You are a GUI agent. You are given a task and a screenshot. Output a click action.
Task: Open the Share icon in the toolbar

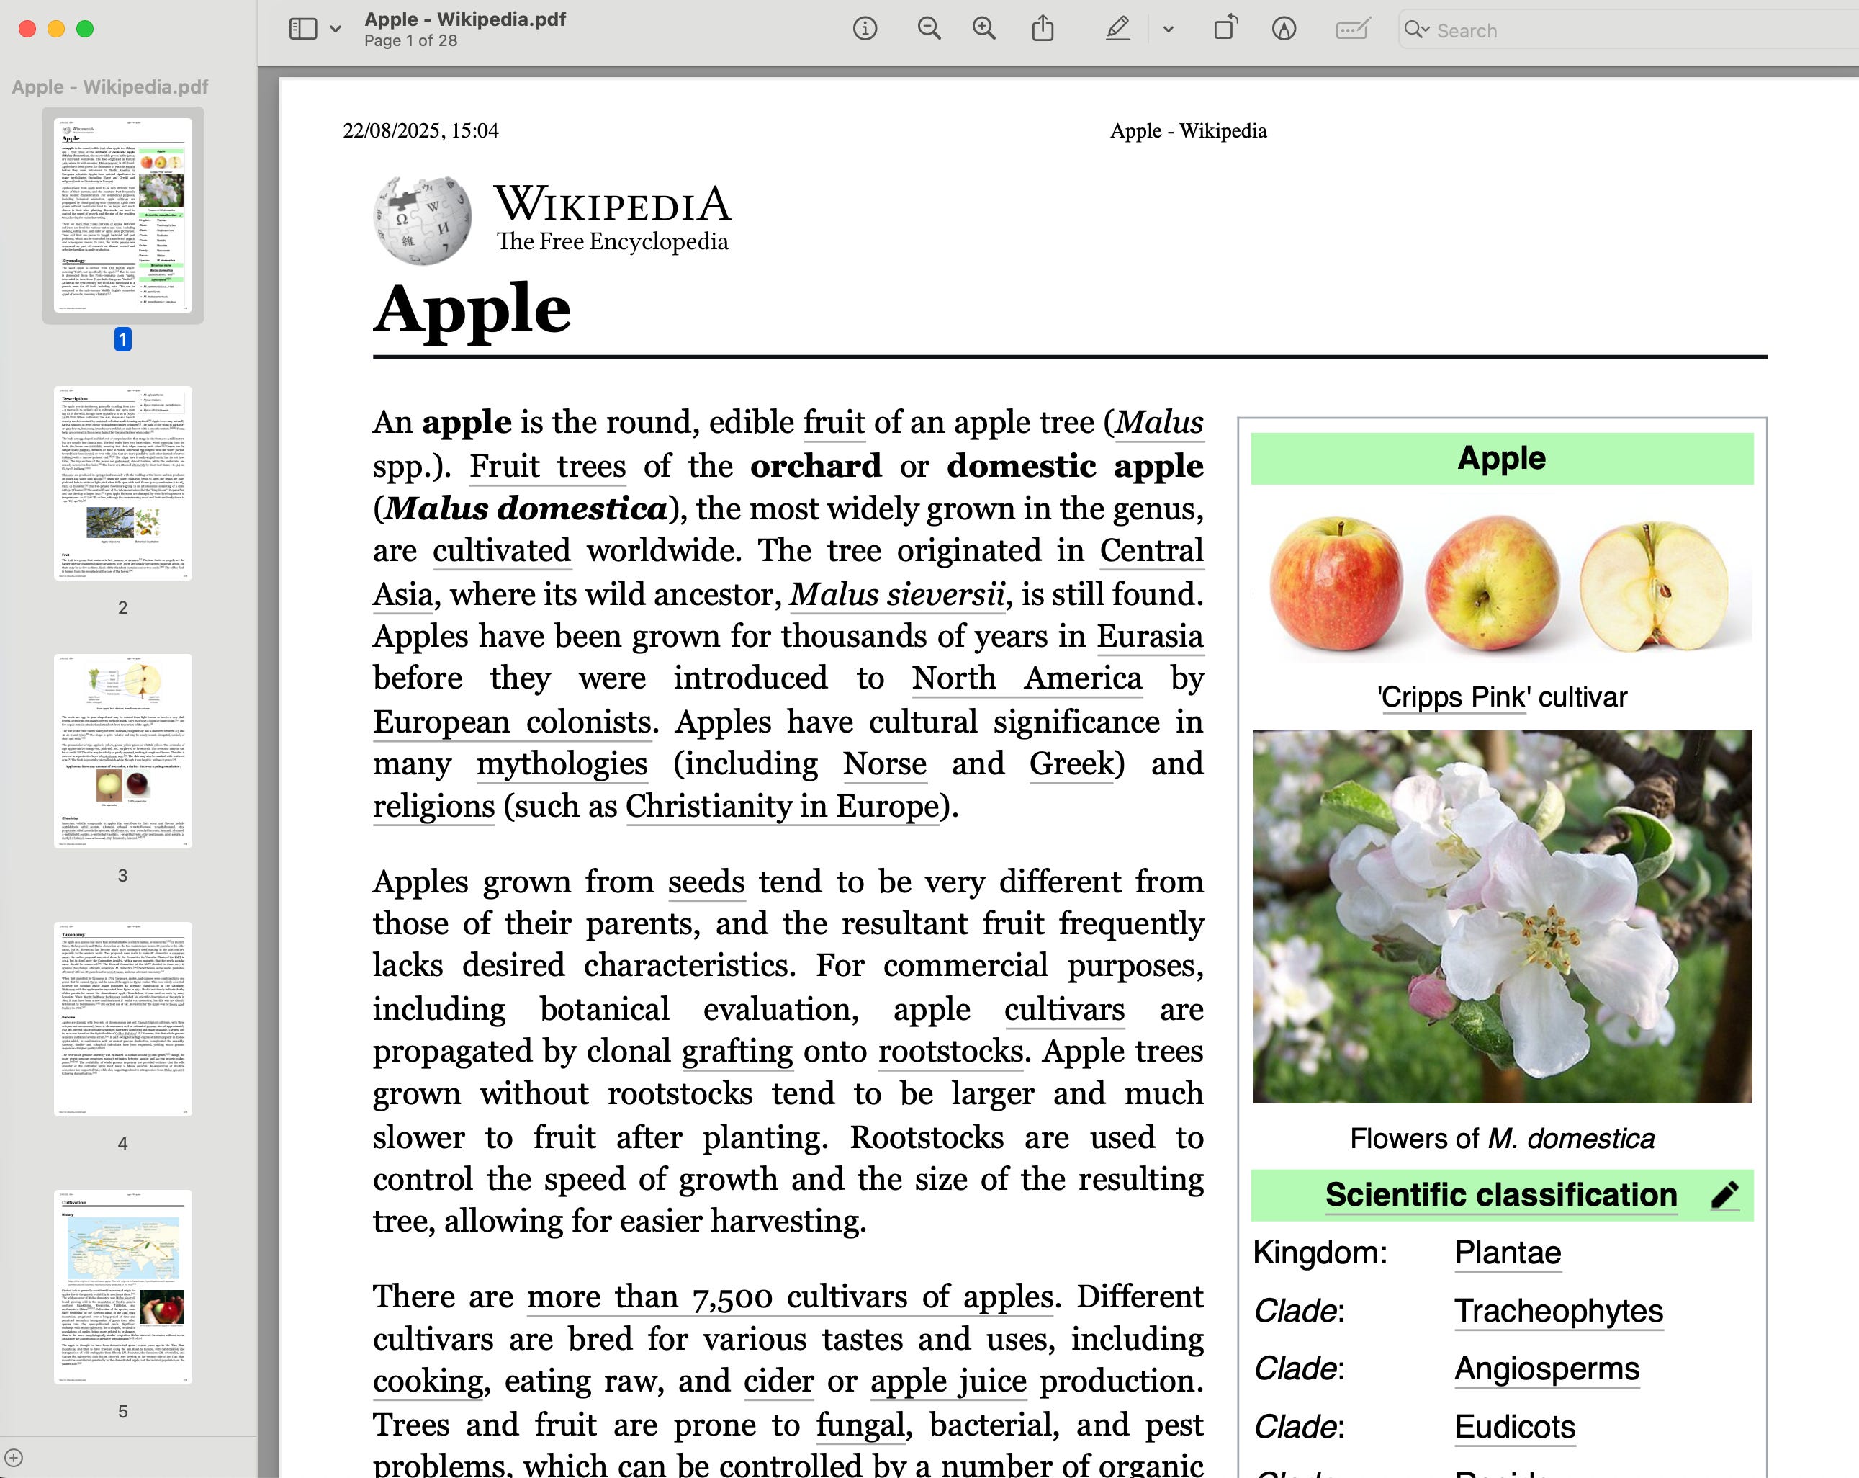click(x=1043, y=30)
